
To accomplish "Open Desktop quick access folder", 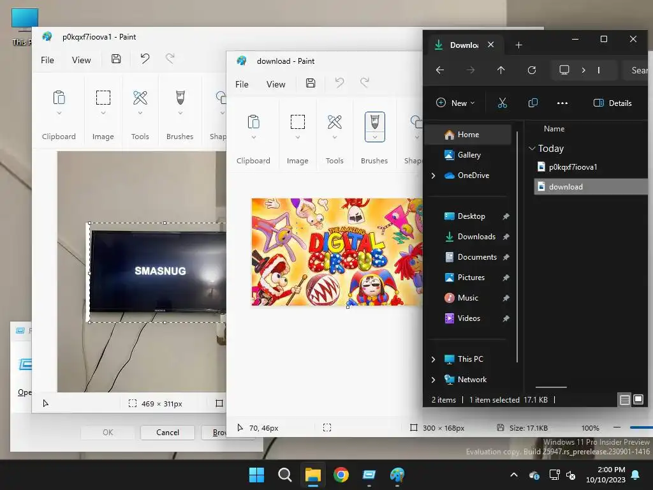I will coord(471,216).
